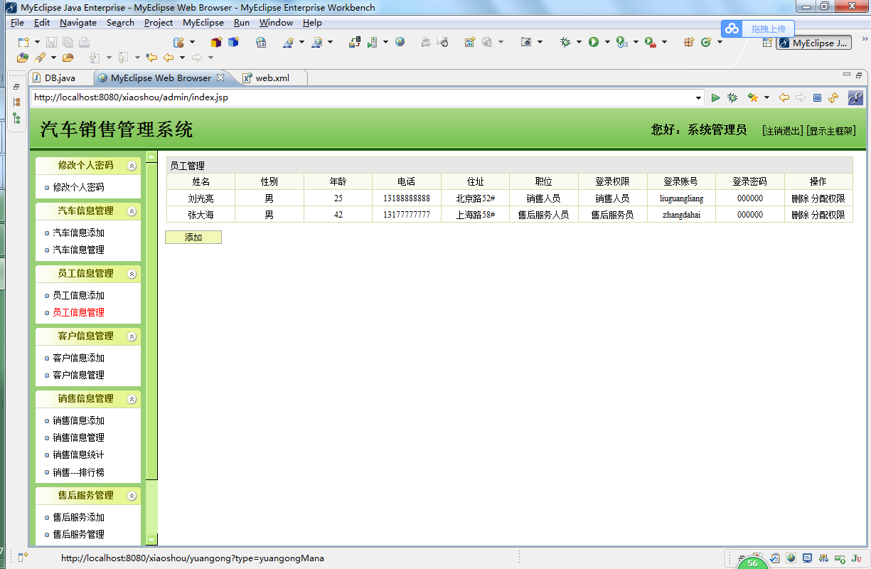This screenshot has height=569, width=871.
Task: Click the 拖拽上传 cloud upload widget
Action: (x=758, y=29)
